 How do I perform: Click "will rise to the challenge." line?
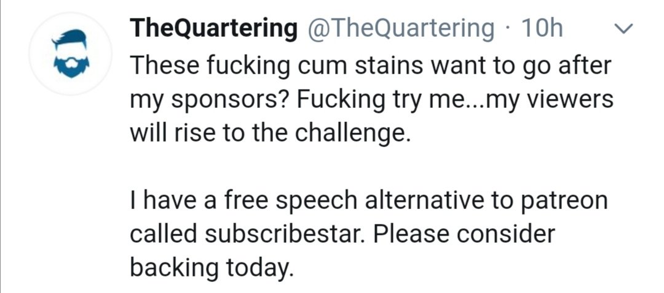(270, 135)
